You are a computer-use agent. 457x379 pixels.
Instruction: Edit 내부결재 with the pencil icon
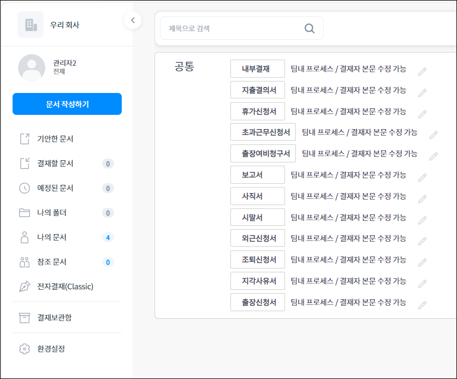pyautogui.click(x=422, y=72)
